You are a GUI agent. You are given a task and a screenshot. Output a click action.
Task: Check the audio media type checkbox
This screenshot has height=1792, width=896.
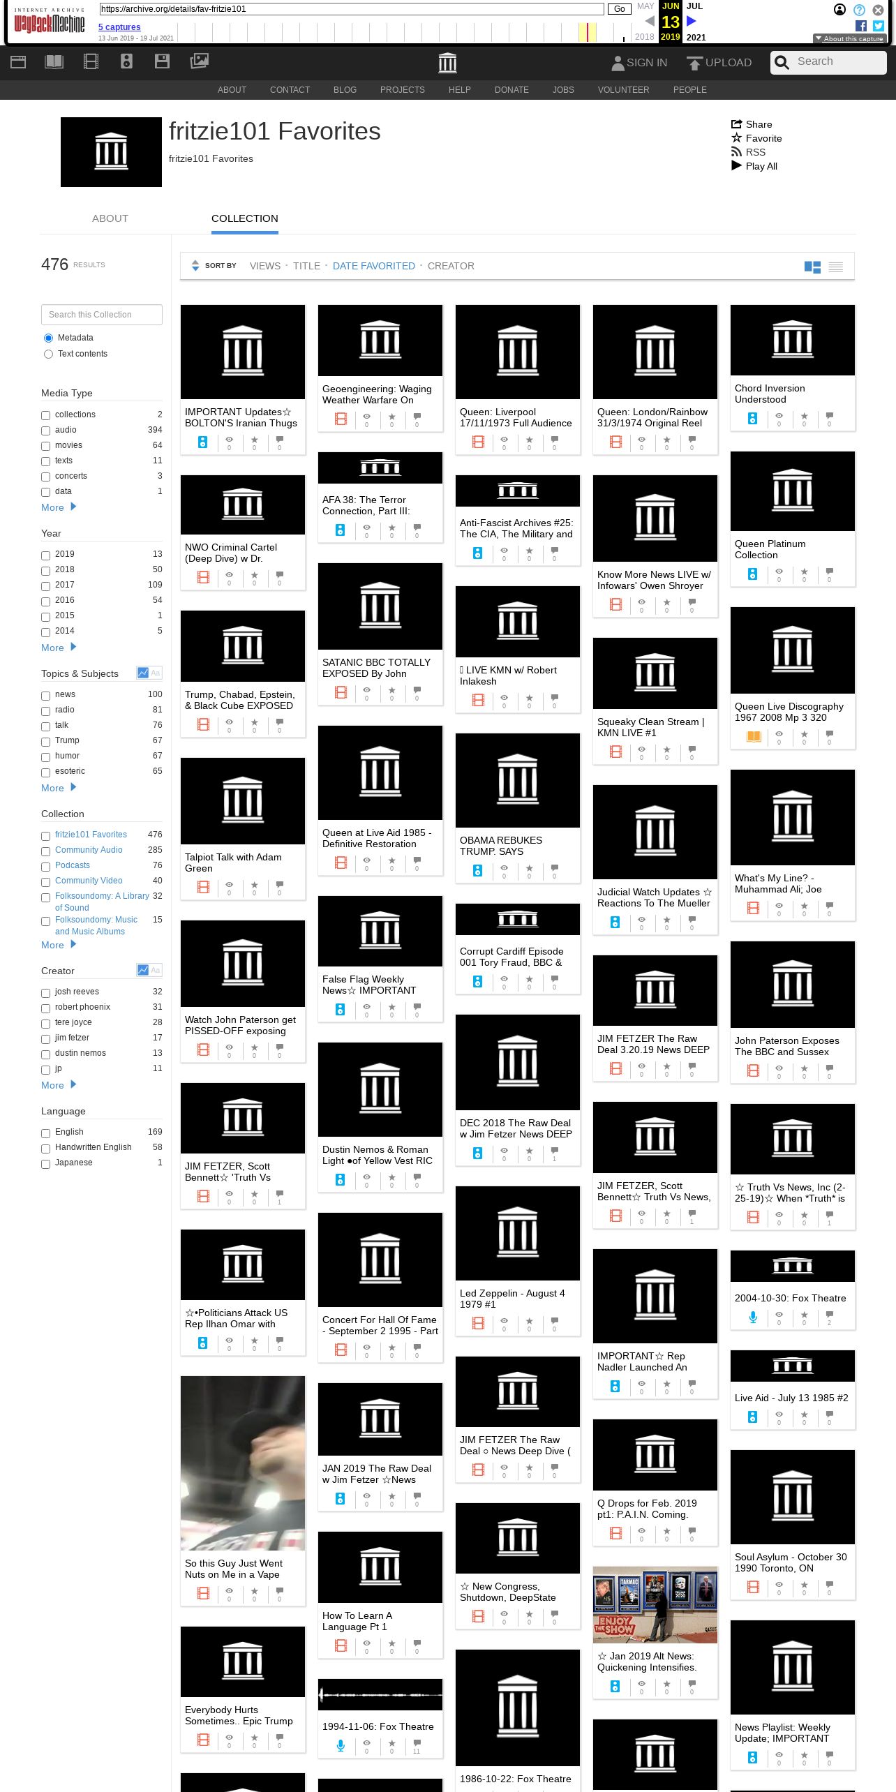point(45,431)
